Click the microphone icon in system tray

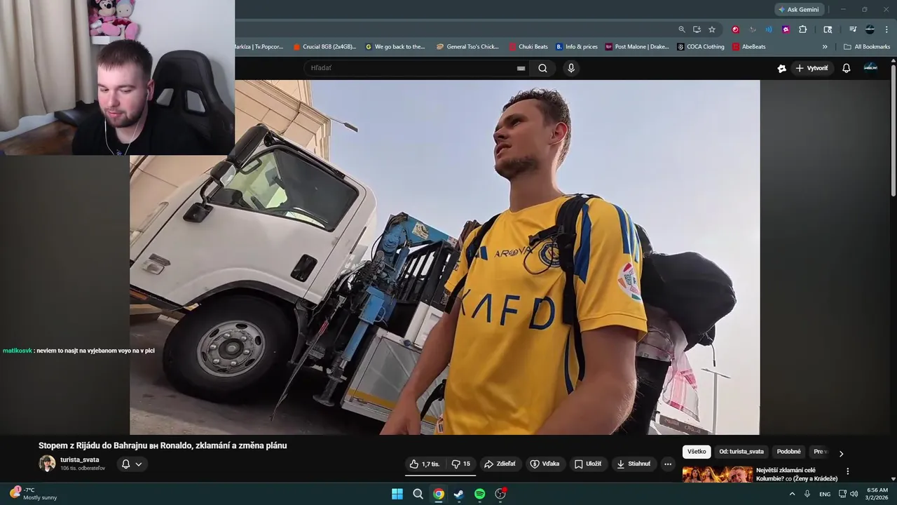[x=807, y=494]
